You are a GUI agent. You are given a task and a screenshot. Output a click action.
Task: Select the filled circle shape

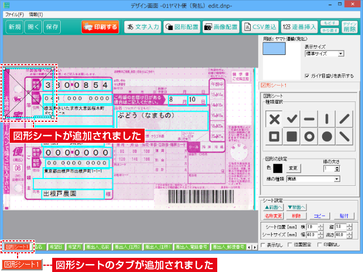[x=327, y=137]
